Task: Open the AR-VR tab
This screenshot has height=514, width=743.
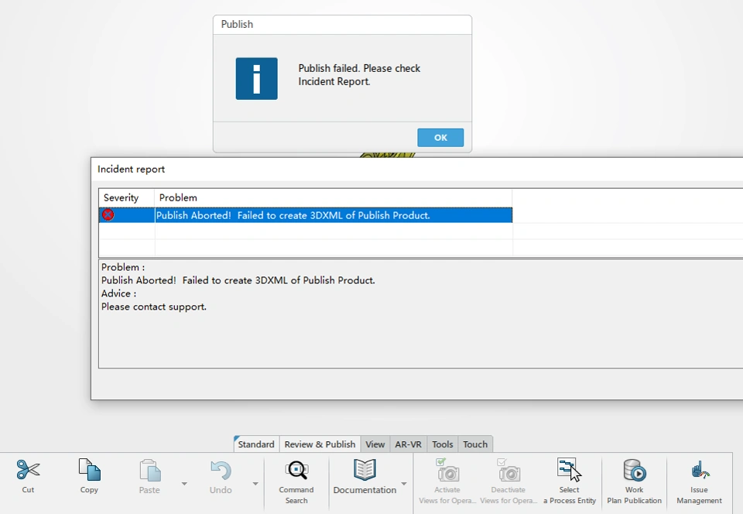Action: (x=408, y=444)
